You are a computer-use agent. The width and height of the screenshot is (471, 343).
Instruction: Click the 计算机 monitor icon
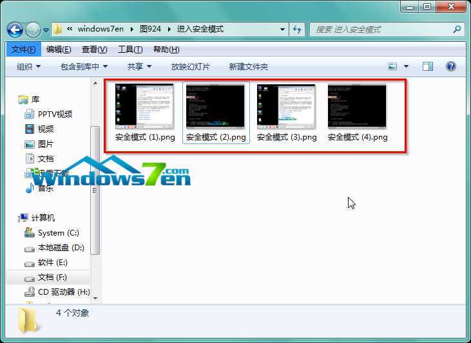click(23, 218)
